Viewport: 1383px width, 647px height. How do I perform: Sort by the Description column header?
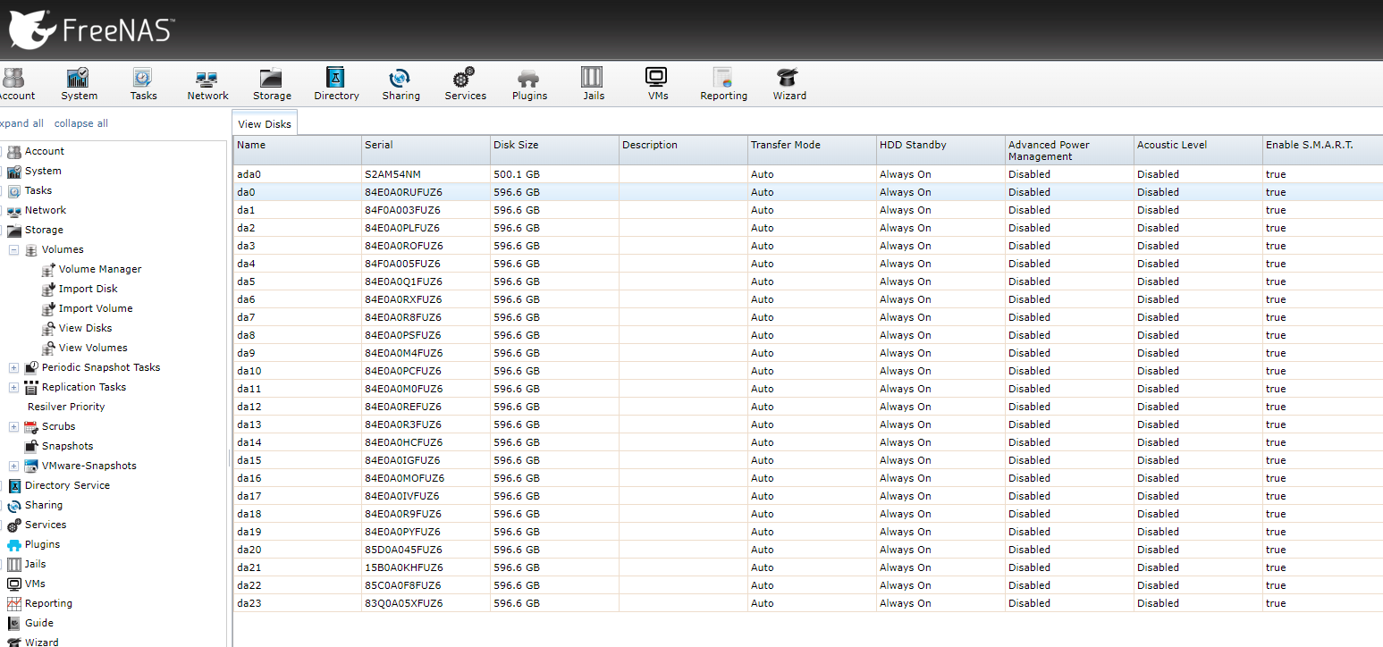[683, 150]
